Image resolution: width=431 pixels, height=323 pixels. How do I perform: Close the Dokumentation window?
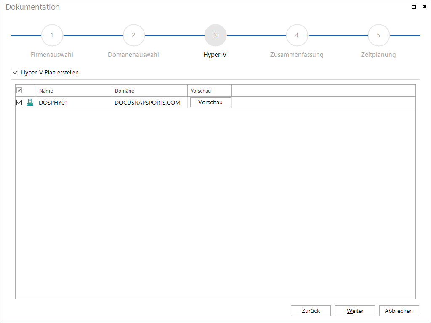pos(425,7)
